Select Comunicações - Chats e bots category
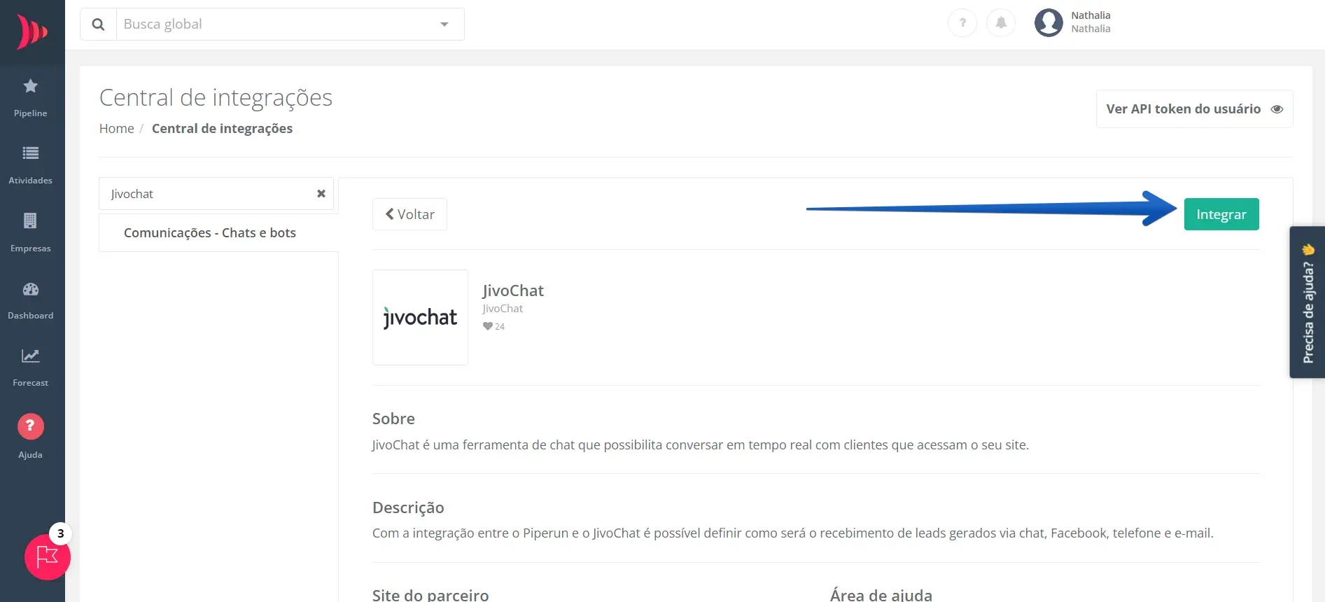 210,233
